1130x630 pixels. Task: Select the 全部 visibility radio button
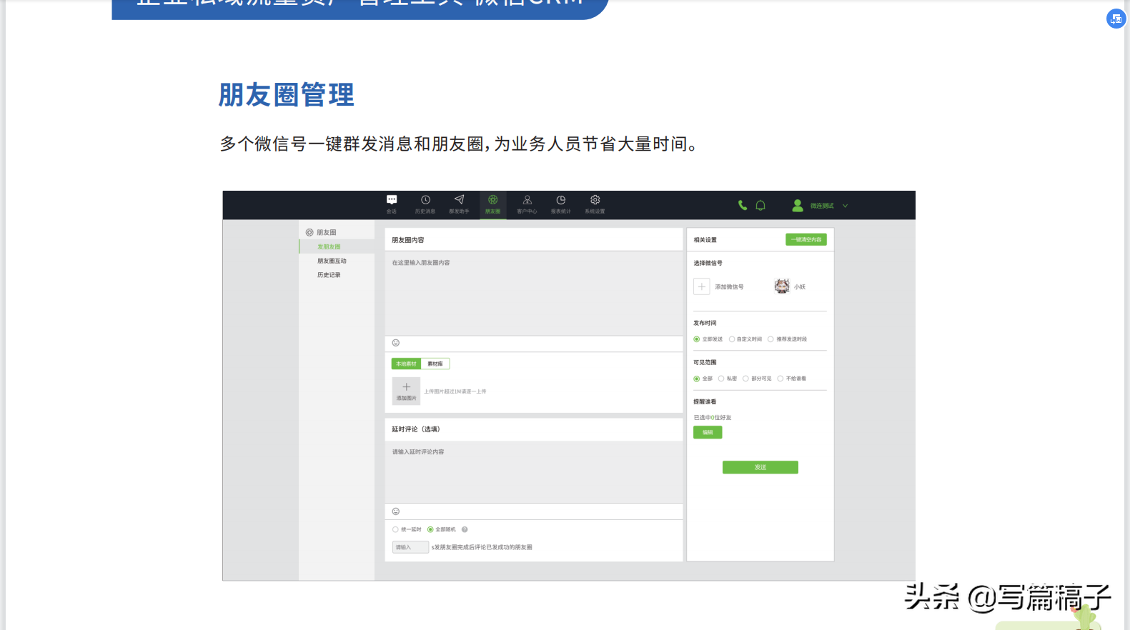(697, 379)
